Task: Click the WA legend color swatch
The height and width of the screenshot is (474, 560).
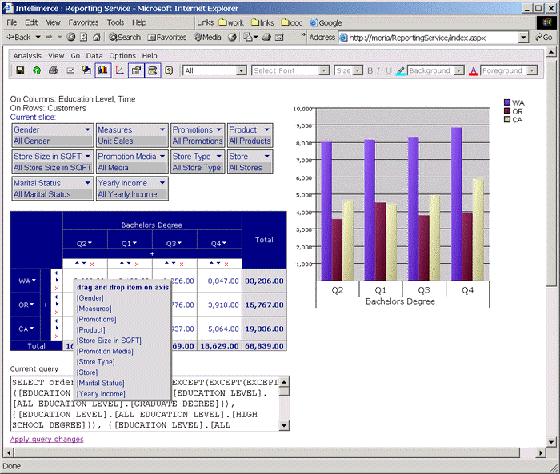Action: click(x=506, y=102)
